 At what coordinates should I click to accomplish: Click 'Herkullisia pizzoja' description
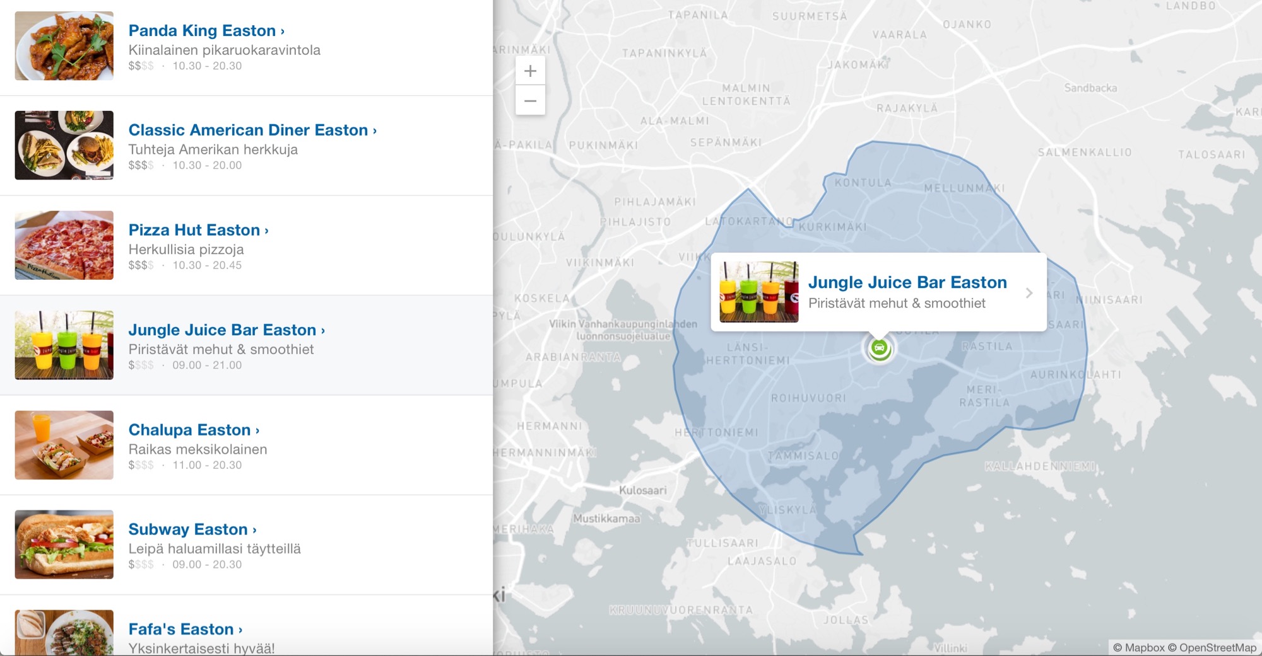[186, 250]
